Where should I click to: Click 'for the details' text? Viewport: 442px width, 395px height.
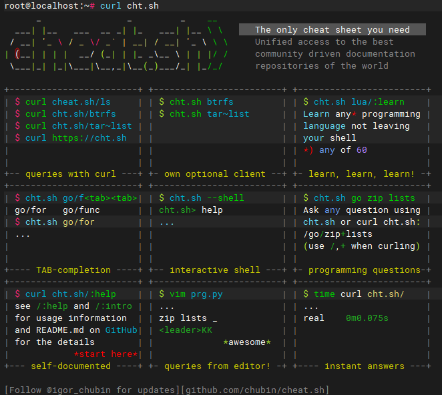click(x=54, y=342)
